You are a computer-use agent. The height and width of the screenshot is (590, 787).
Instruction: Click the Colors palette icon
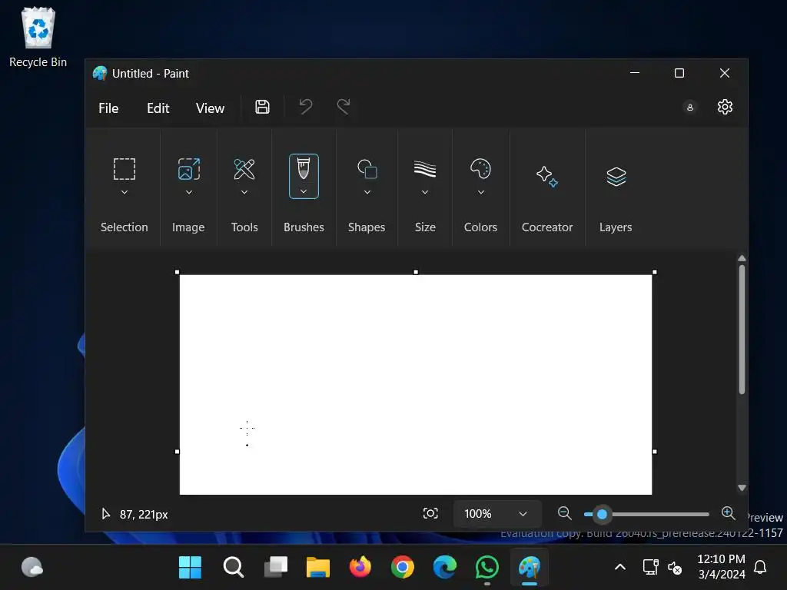(x=480, y=169)
